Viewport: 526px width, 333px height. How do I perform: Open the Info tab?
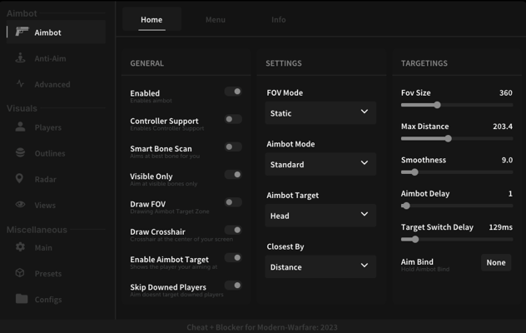pos(278,20)
